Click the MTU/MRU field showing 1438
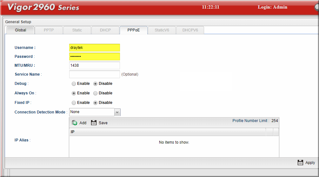This screenshot has width=319, height=177. (94, 65)
